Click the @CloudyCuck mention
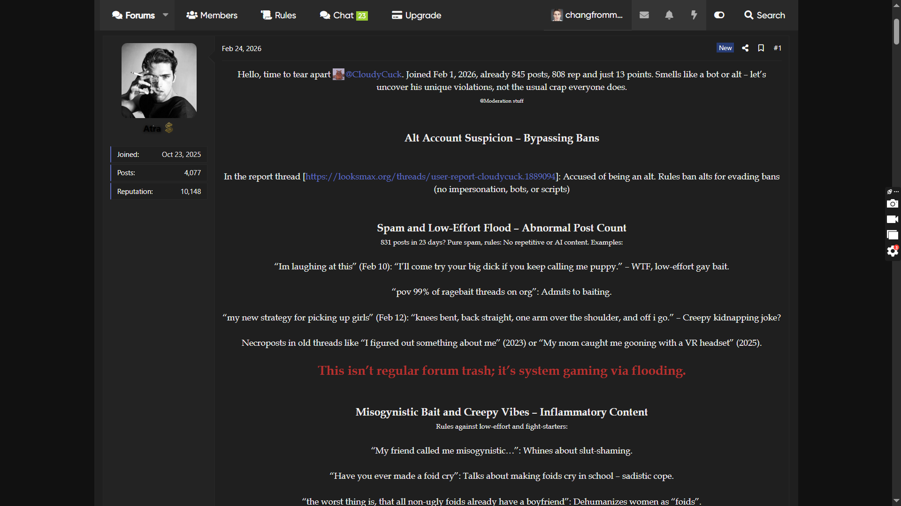The image size is (901, 506). 373,74
